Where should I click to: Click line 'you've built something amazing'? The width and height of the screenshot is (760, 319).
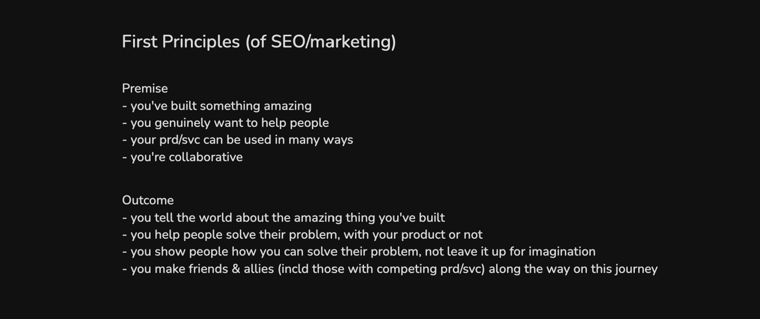[x=217, y=106]
